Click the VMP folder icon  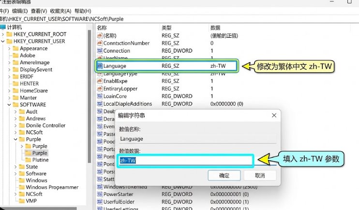coord(22,201)
